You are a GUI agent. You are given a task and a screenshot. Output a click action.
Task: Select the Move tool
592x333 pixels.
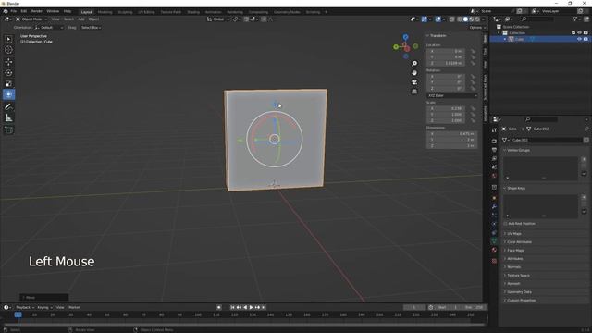coord(8,62)
